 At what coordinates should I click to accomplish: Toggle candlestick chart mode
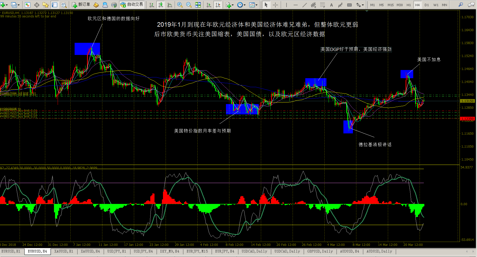pos(161,5)
